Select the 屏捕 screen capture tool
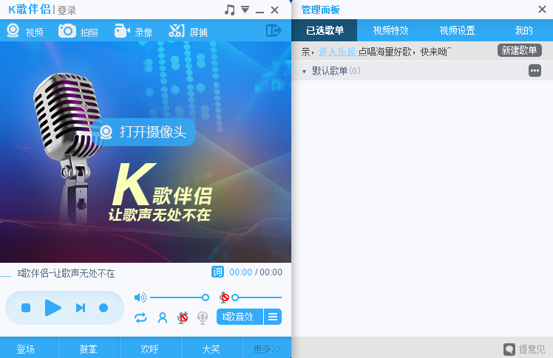The image size is (553, 358). 188,31
